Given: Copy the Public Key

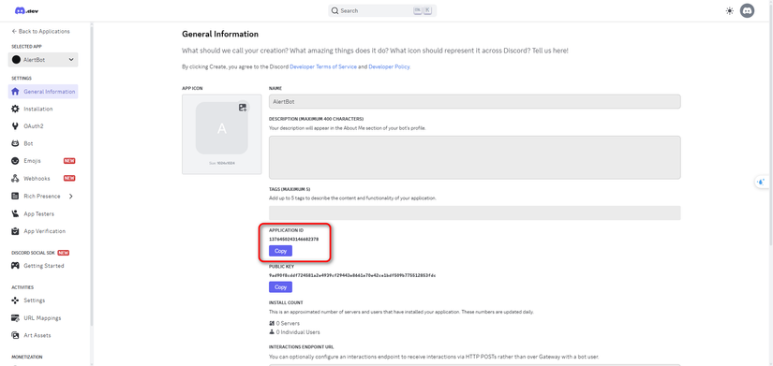Looking at the screenshot, I should 280,287.
